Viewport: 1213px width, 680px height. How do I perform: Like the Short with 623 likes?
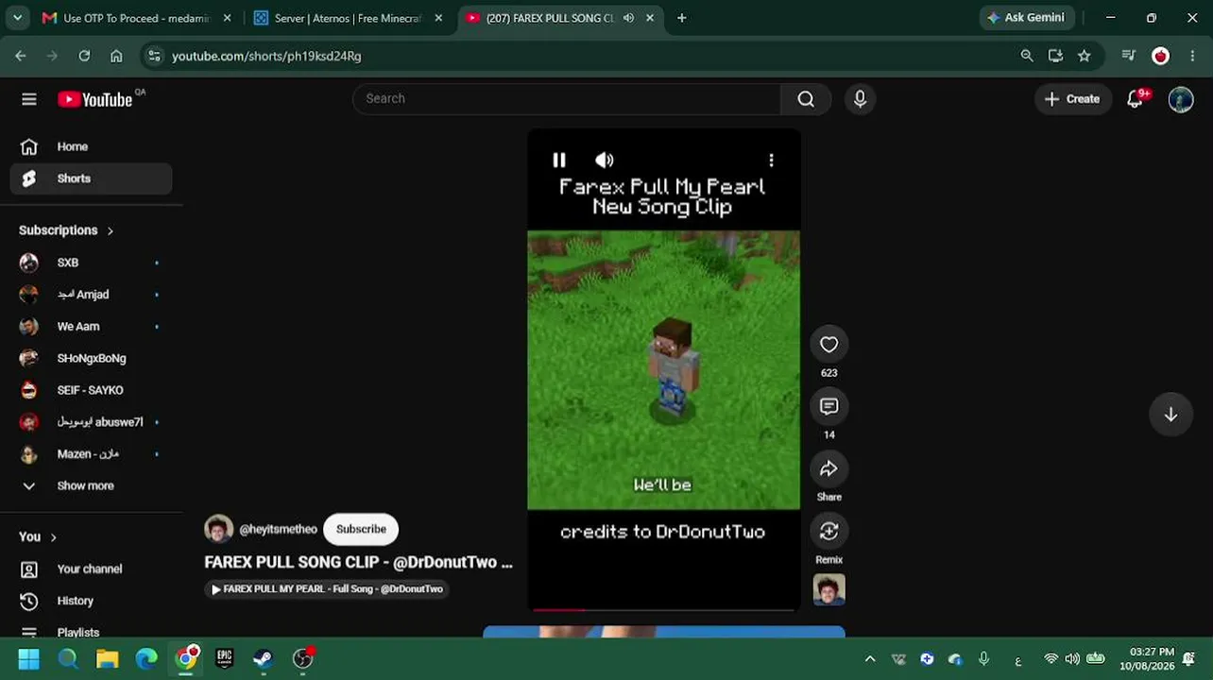829,345
